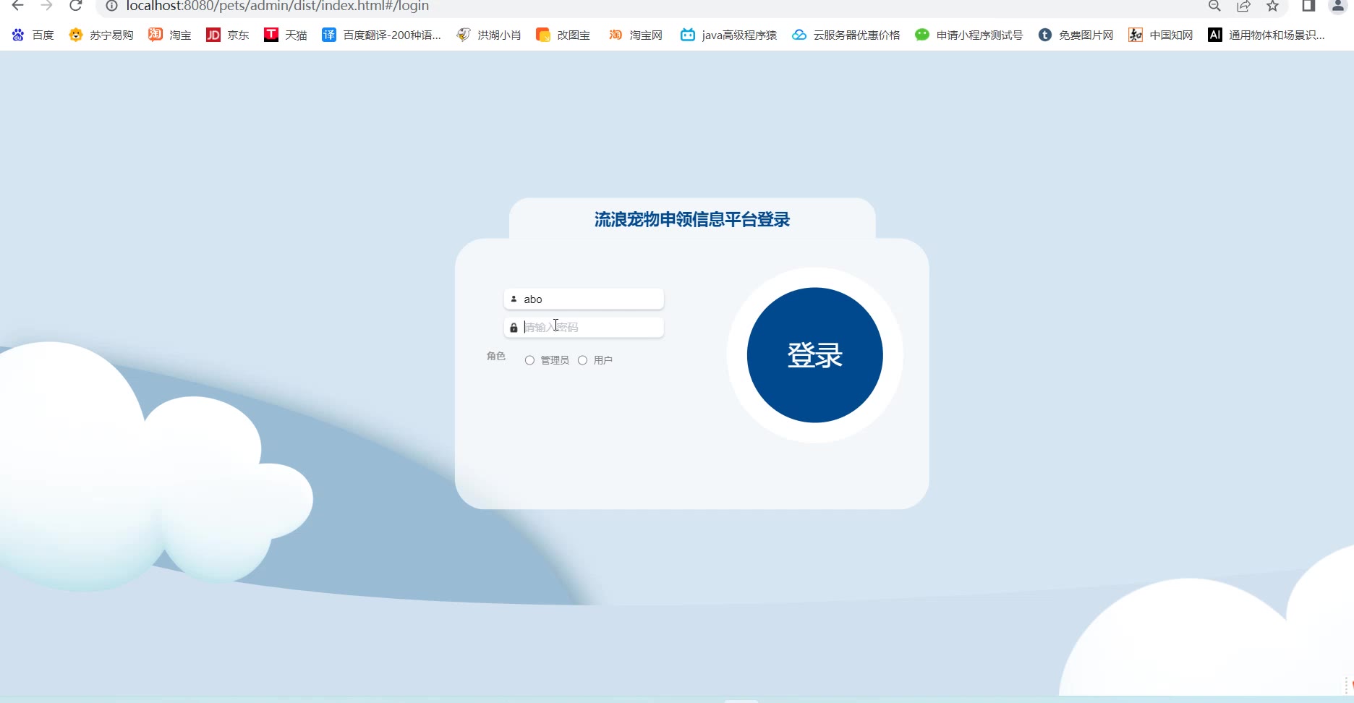Reload the page with the refresh icon
1354x703 pixels.
(x=76, y=6)
